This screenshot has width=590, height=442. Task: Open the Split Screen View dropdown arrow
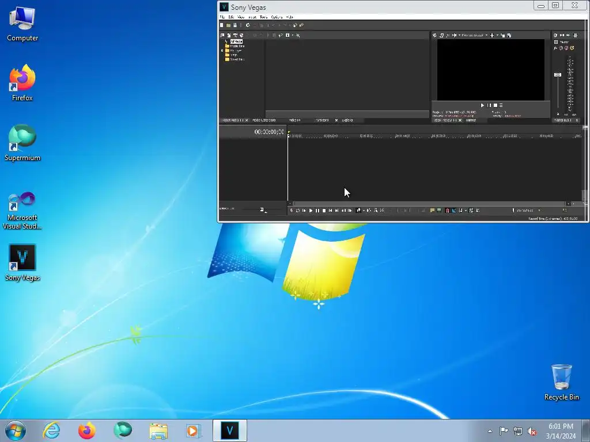pos(459,35)
